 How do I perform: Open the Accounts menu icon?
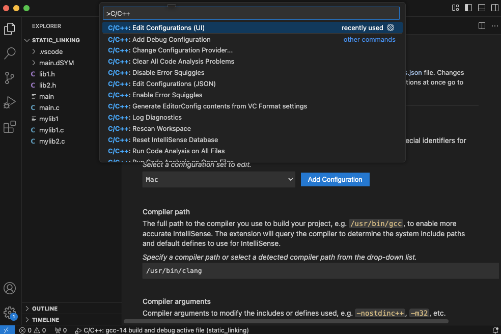pos(10,288)
